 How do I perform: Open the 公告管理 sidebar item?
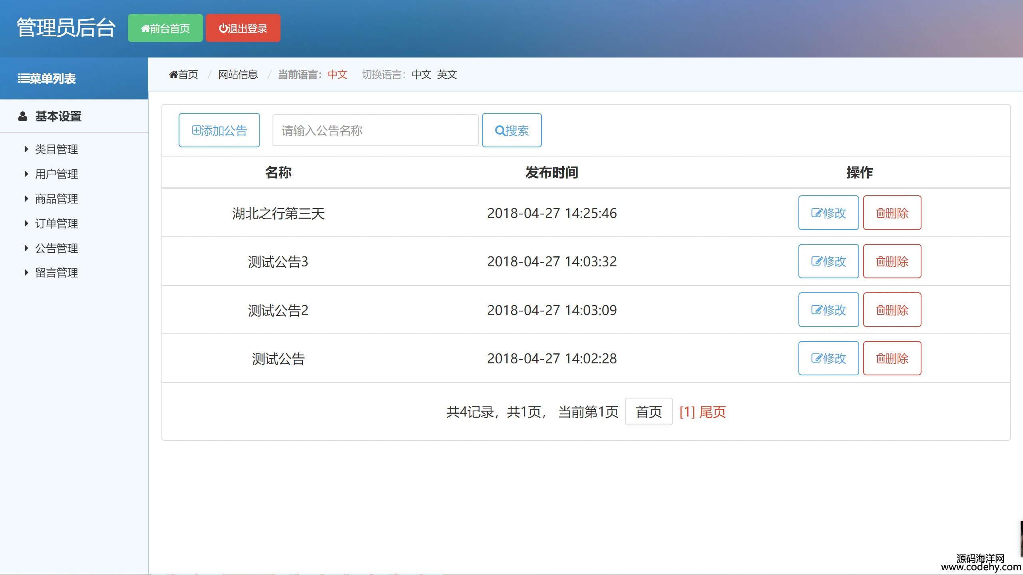[56, 248]
